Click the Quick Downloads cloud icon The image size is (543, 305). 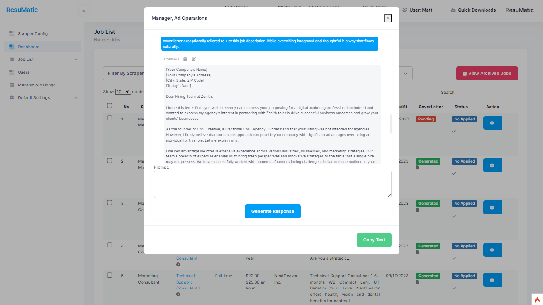click(453, 10)
